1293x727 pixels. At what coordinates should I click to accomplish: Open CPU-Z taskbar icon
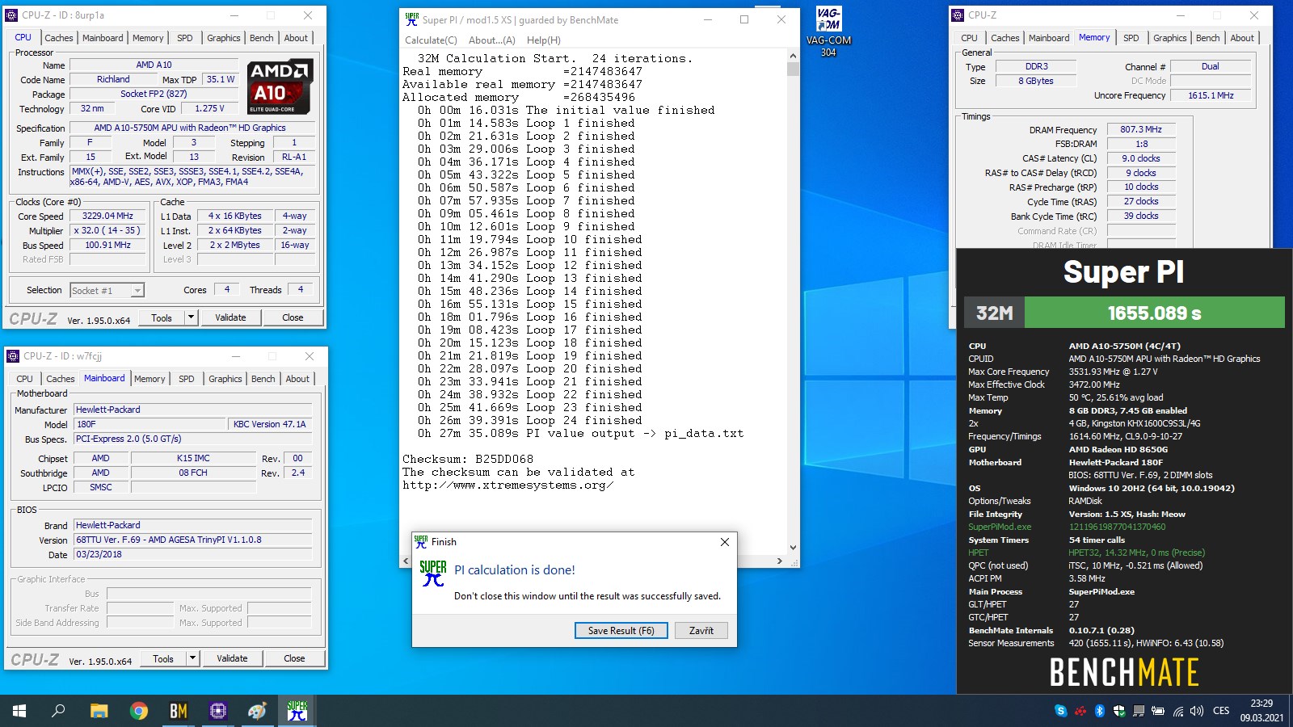218,711
